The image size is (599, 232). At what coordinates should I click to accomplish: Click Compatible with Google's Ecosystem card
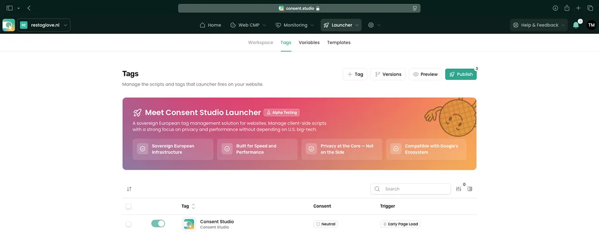[426, 149]
